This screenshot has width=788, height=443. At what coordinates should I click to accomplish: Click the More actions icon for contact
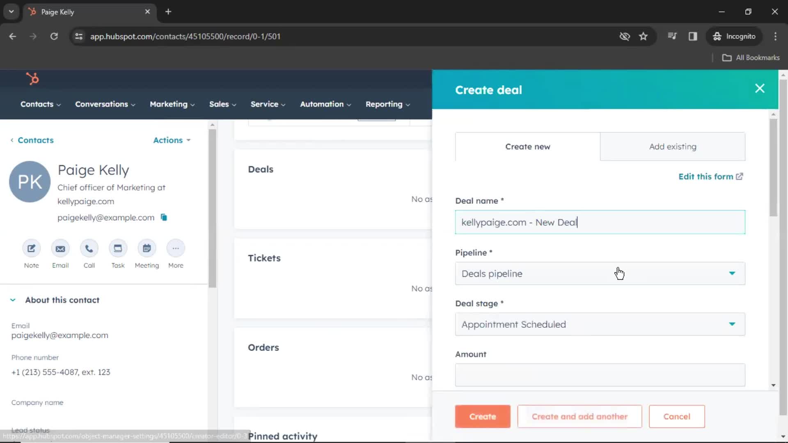(x=175, y=248)
